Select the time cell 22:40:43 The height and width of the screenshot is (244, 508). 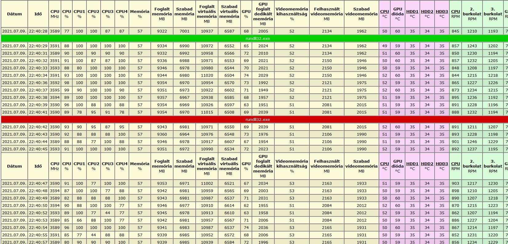click(x=38, y=134)
